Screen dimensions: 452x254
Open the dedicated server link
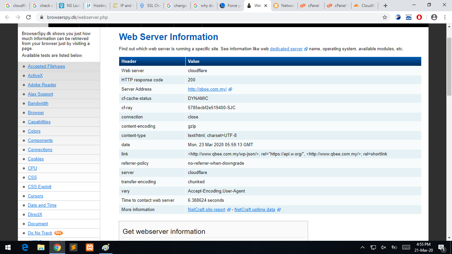(286, 49)
